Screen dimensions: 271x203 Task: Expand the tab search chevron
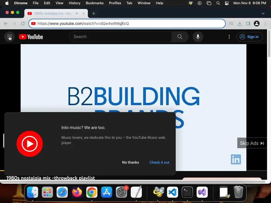263,13
